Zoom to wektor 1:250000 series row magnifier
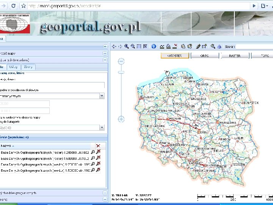 pyautogui.click(x=93, y=164)
